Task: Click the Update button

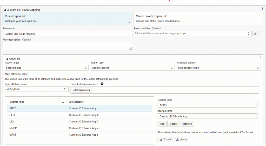Action: pos(174,124)
